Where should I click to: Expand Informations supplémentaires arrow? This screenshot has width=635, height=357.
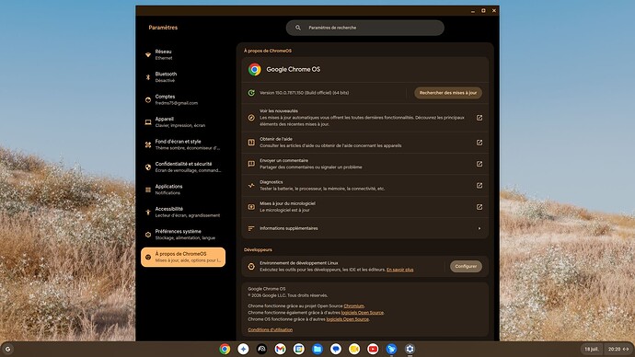[479, 229]
